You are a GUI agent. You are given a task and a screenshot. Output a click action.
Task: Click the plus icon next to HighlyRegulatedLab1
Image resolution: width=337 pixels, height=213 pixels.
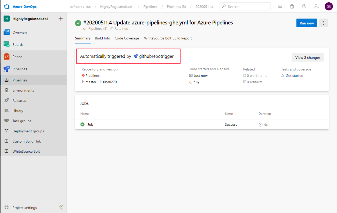coord(61,19)
